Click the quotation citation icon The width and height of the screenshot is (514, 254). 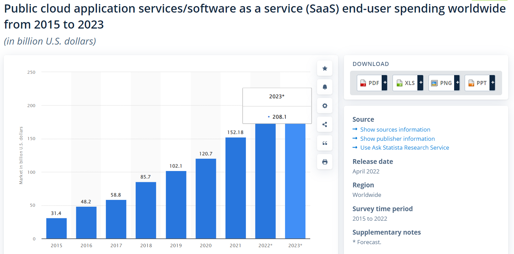click(325, 143)
